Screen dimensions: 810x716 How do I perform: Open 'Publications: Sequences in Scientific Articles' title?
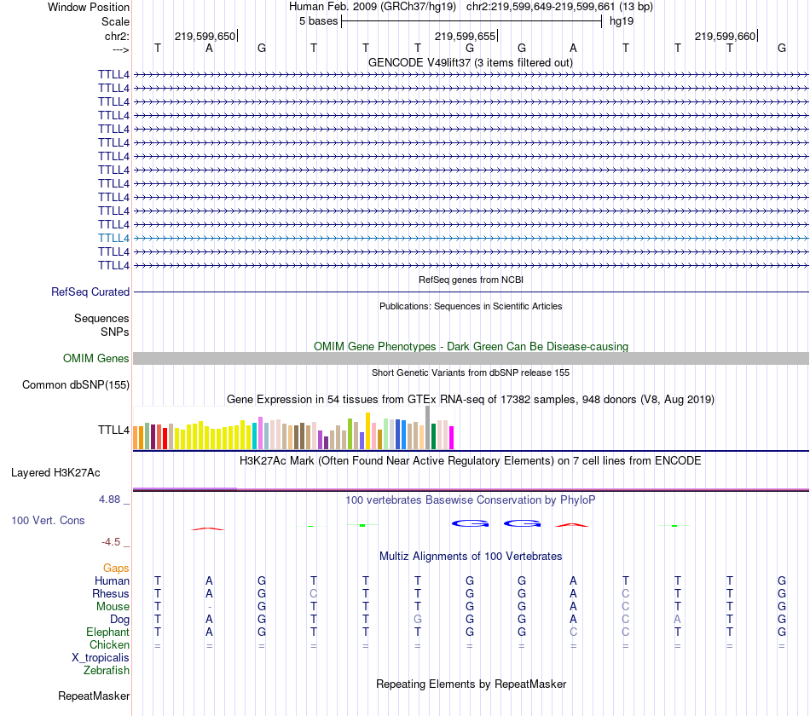click(x=471, y=306)
